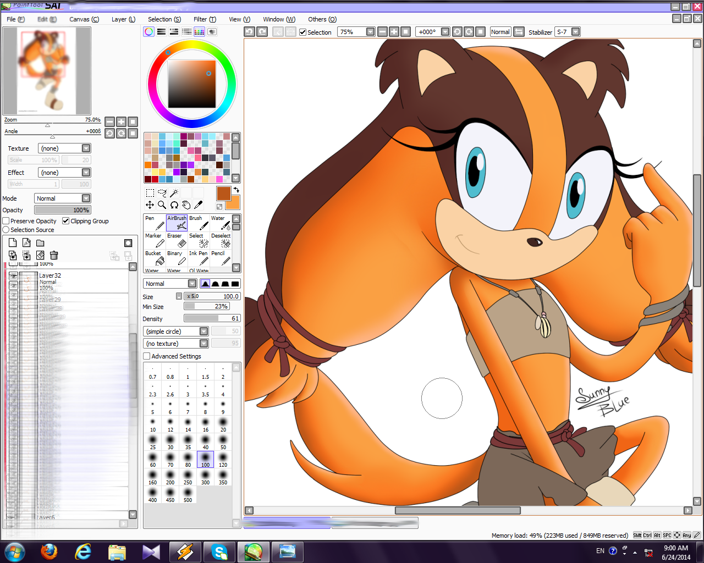The width and height of the screenshot is (704, 563).
Task: Activate the move layer tool
Action: click(x=150, y=205)
